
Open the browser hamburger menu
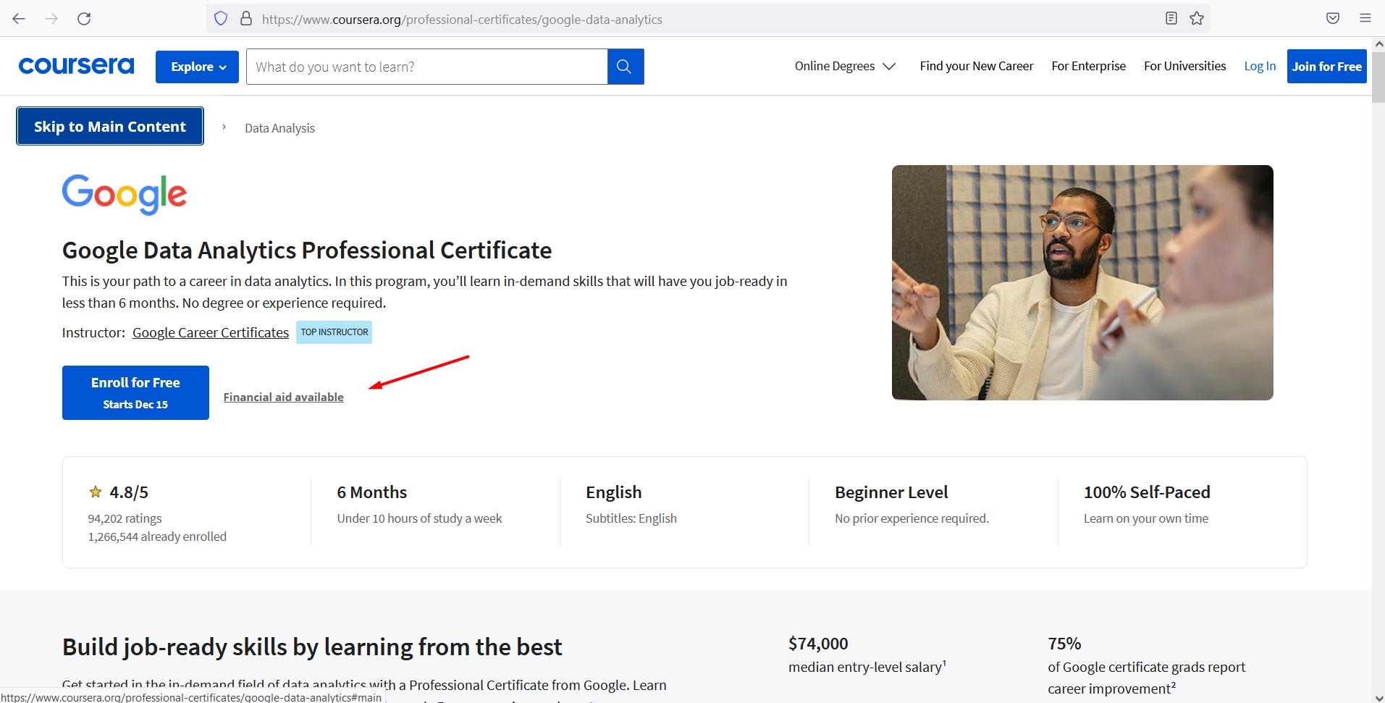click(x=1367, y=18)
